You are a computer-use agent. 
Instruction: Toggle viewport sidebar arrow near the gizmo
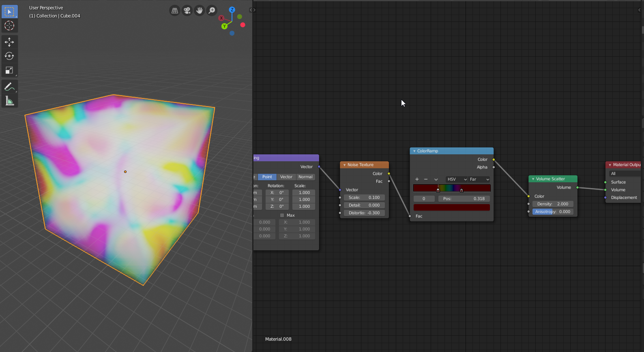[x=253, y=10]
